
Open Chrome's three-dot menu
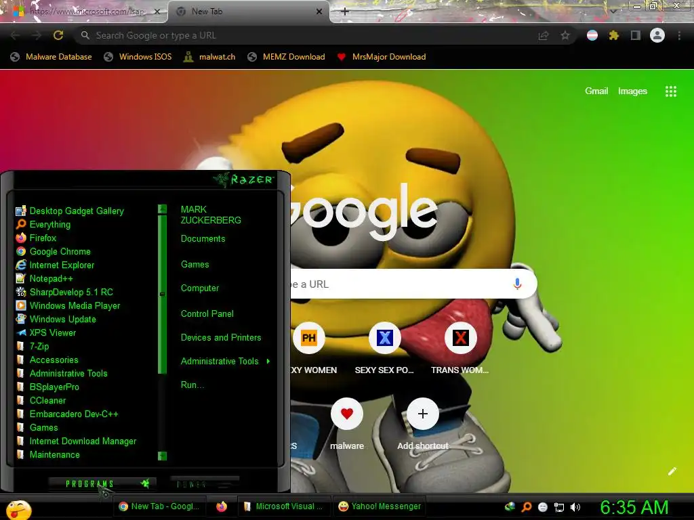pyautogui.click(x=679, y=35)
